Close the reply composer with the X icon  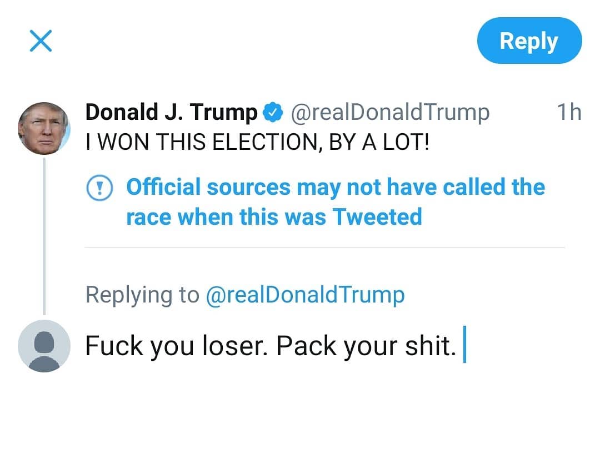pyautogui.click(x=41, y=41)
